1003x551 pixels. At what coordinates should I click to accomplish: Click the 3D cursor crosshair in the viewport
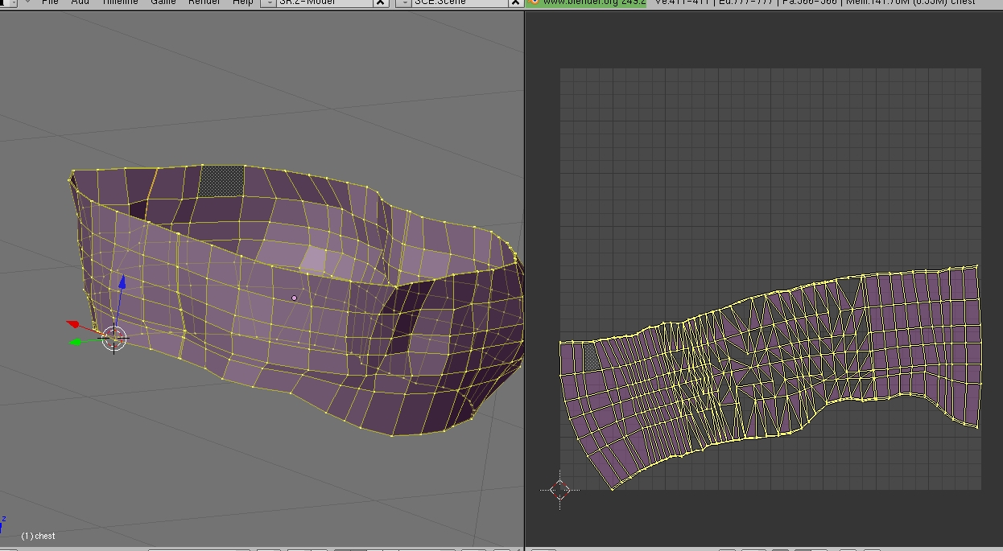pos(114,339)
